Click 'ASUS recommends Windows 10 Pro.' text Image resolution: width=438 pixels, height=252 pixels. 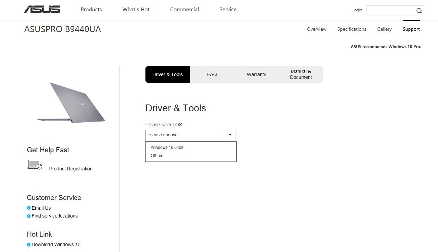tap(386, 47)
